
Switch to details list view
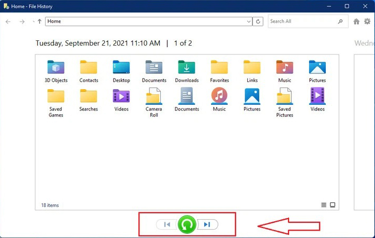(x=324, y=205)
